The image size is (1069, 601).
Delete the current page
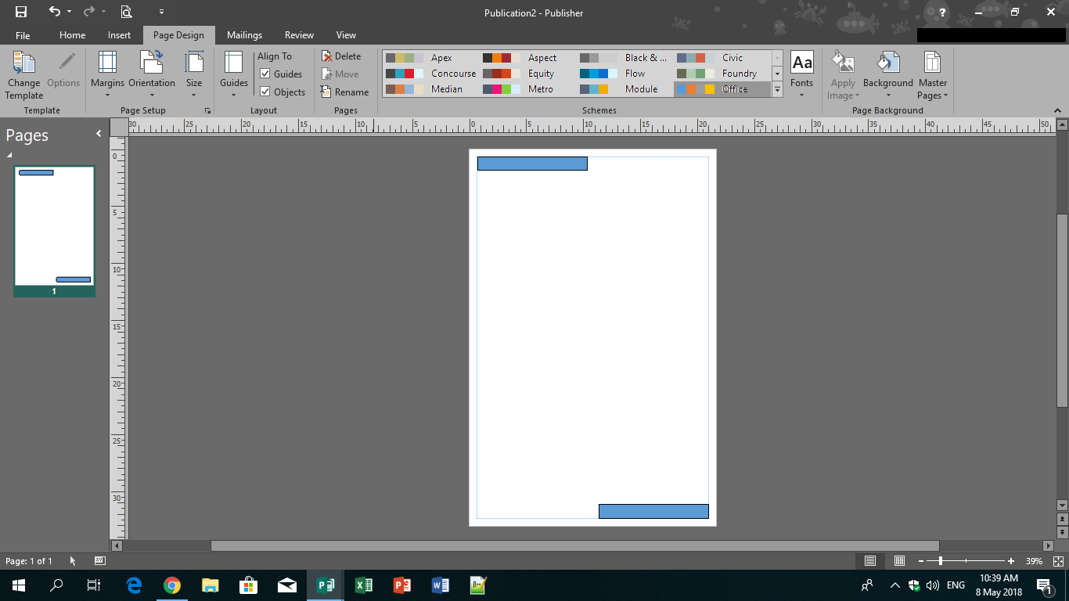341,56
